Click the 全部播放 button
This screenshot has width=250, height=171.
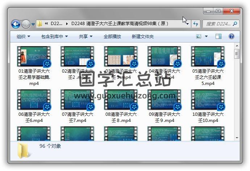(x=112, y=37)
